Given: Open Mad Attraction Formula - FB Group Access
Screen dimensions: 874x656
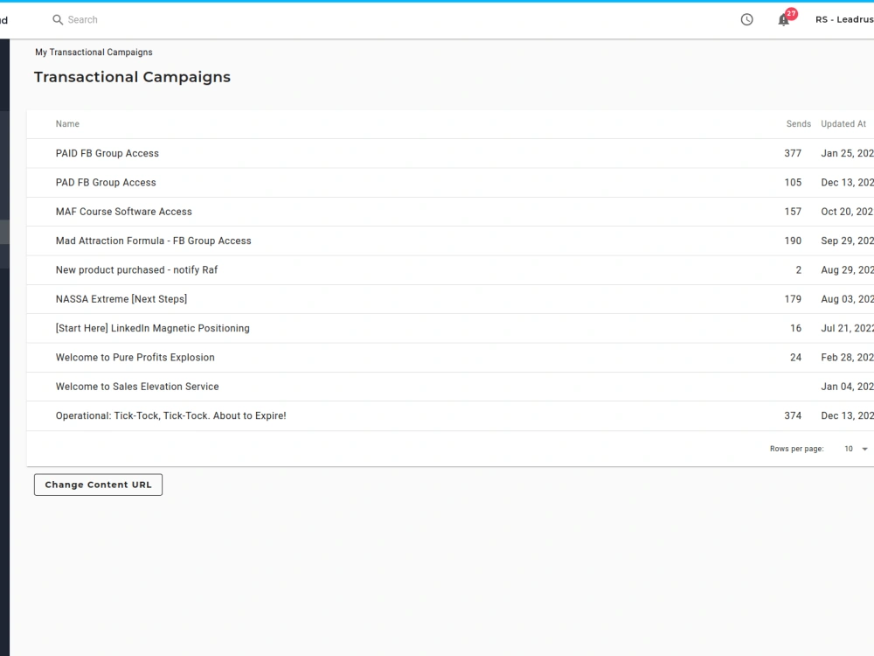Looking at the screenshot, I should coord(153,241).
